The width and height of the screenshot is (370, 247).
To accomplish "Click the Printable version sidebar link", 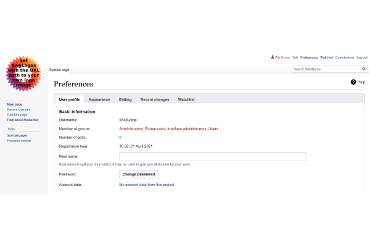I will pos(19,141).
